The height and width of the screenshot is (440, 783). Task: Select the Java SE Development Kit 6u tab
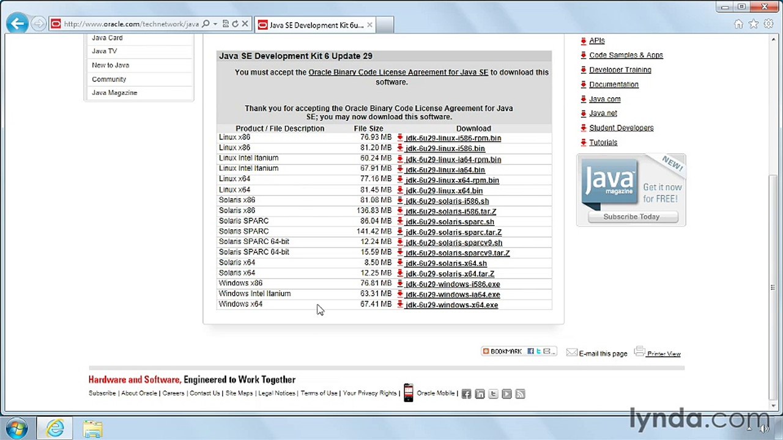point(316,25)
